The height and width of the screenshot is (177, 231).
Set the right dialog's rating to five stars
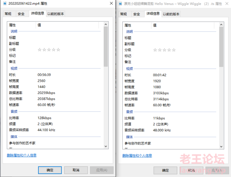(x=174, y=50)
